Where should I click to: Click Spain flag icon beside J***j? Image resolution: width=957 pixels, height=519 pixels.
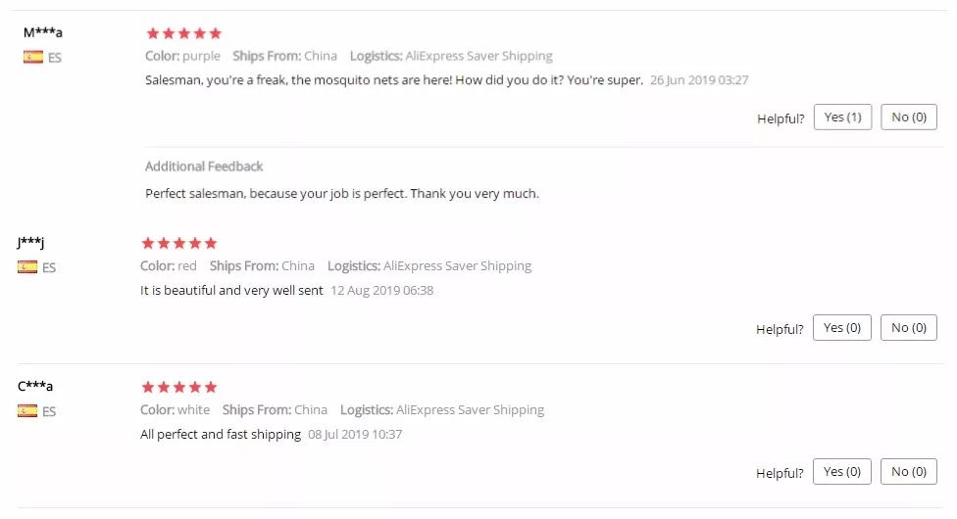coord(27,266)
